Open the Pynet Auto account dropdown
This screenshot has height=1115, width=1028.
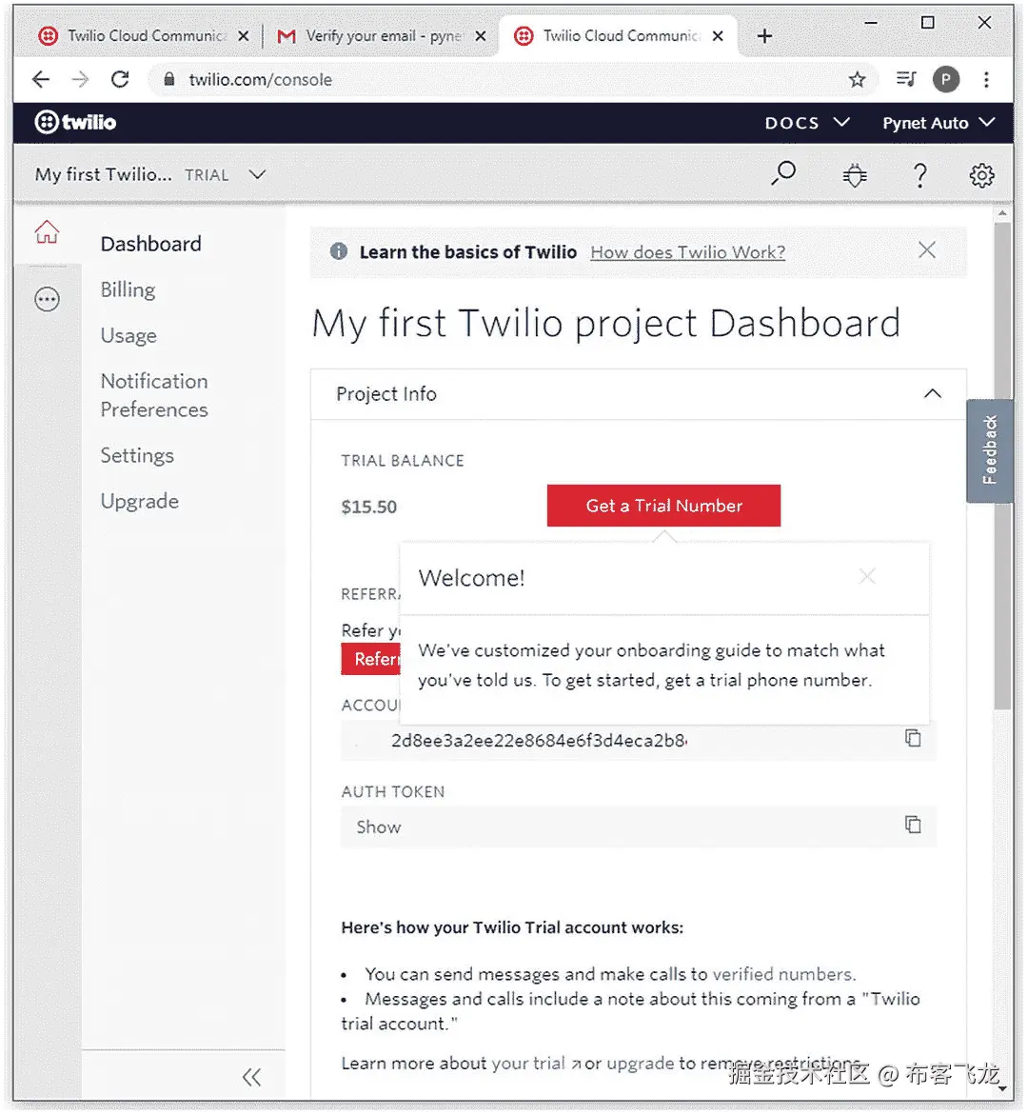[939, 123]
